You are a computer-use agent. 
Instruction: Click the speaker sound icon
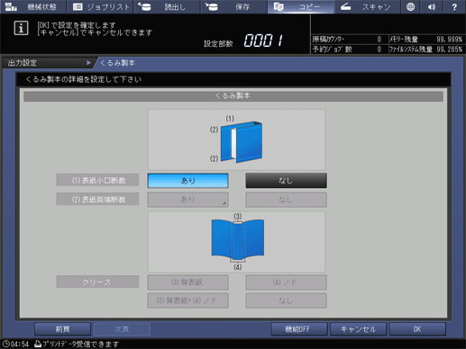pyautogui.click(x=432, y=6)
